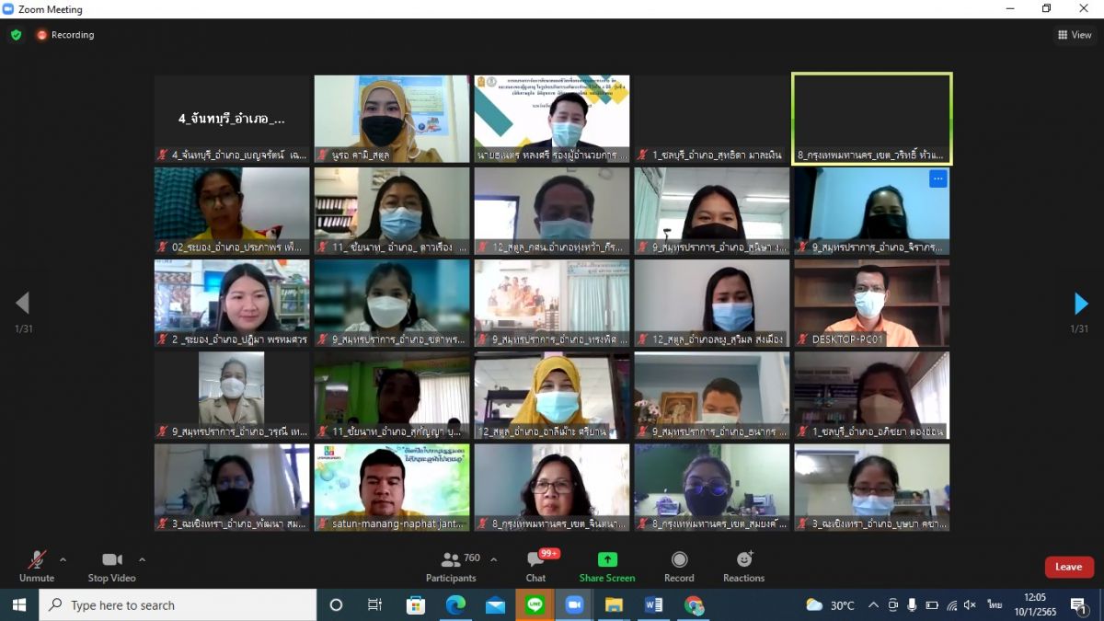Unmute the microphone

37,566
